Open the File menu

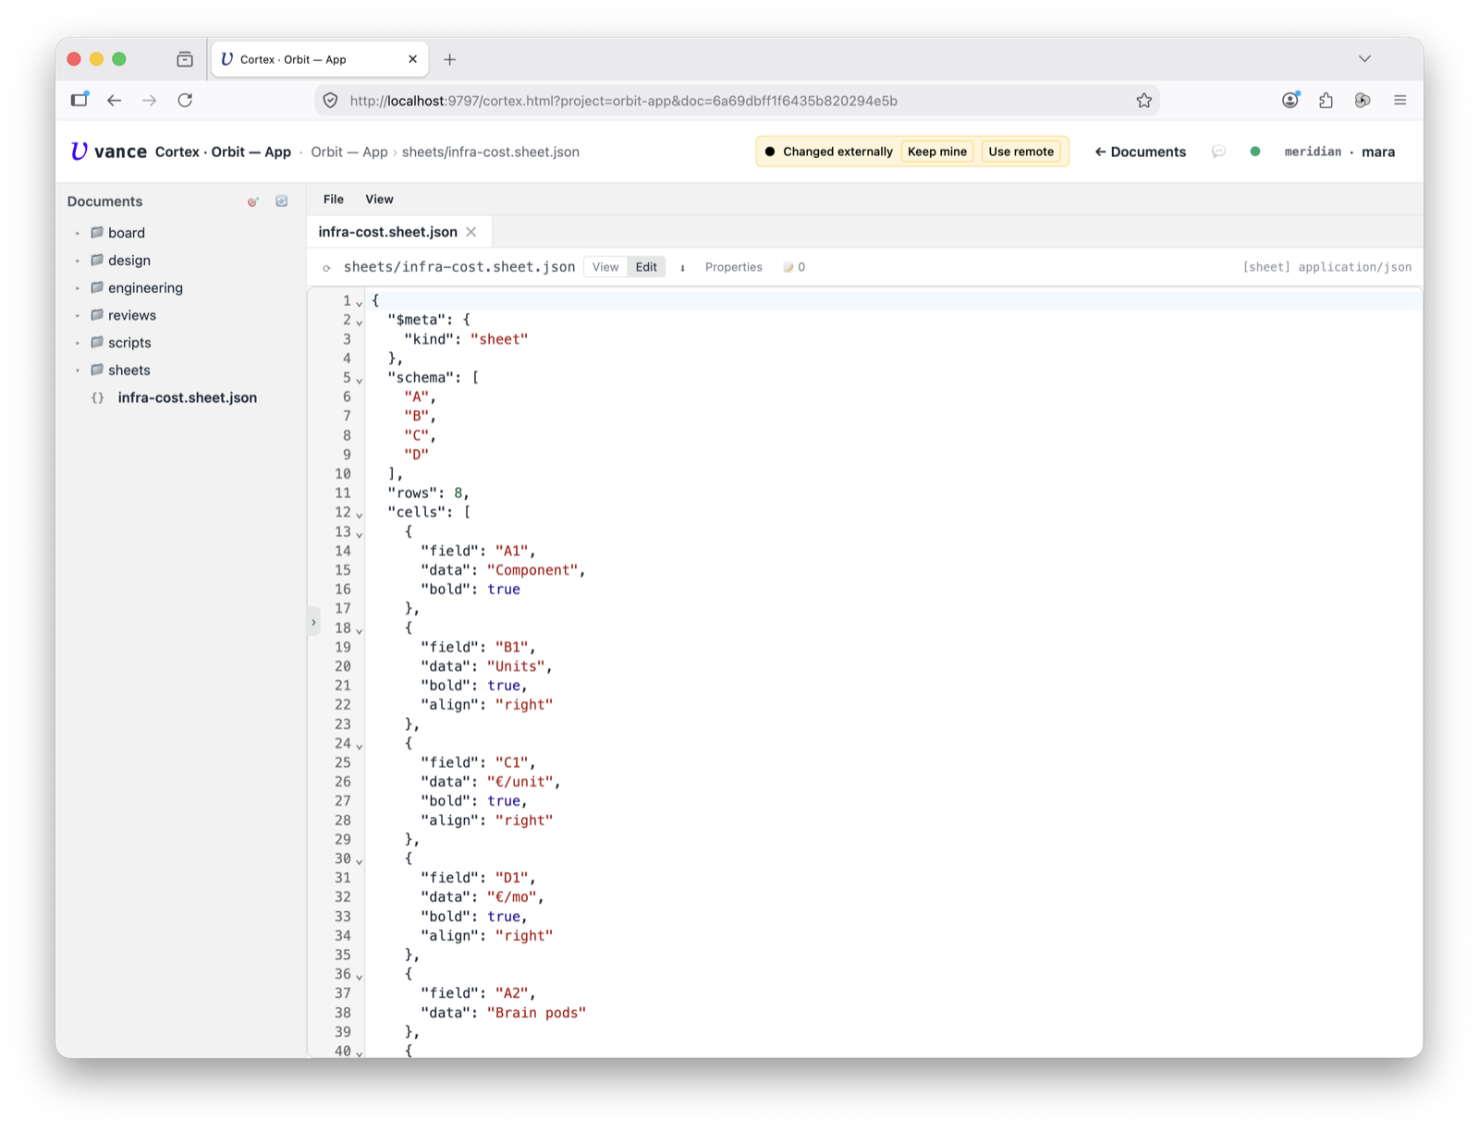[x=334, y=200]
